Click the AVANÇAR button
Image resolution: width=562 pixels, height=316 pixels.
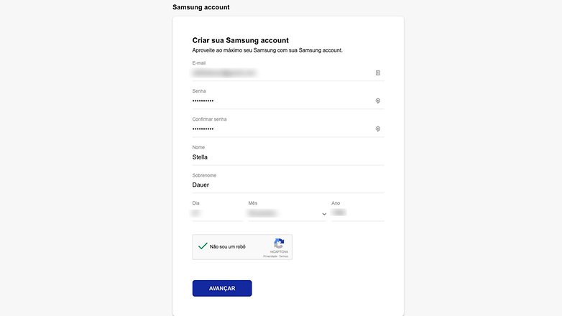point(222,288)
